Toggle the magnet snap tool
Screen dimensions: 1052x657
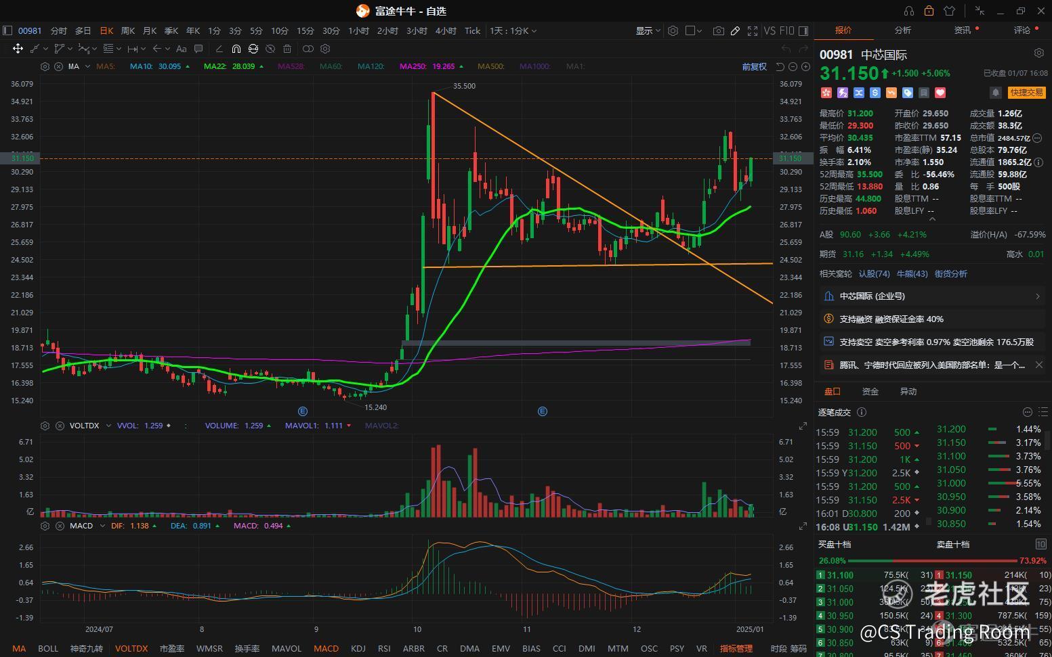tap(236, 49)
